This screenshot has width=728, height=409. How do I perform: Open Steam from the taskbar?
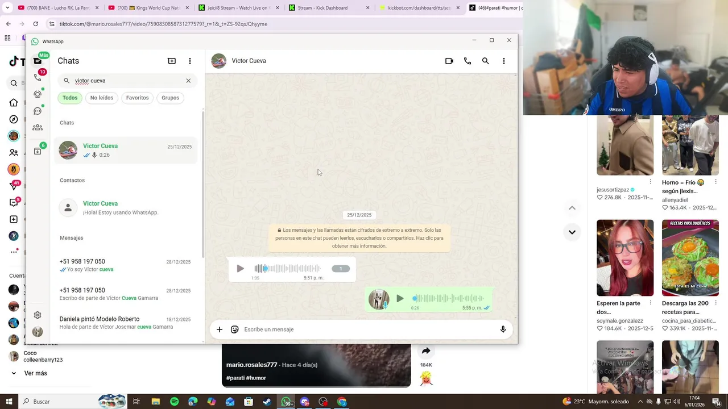click(x=267, y=402)
